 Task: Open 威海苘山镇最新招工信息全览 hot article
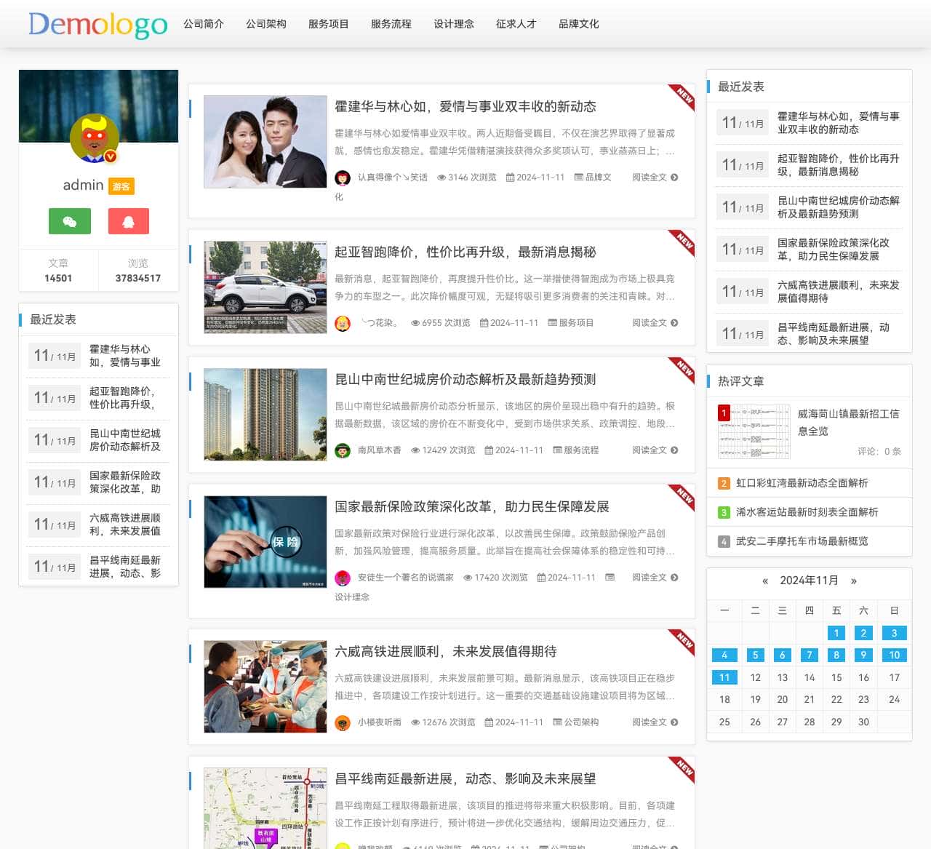[x=849, y=423]
